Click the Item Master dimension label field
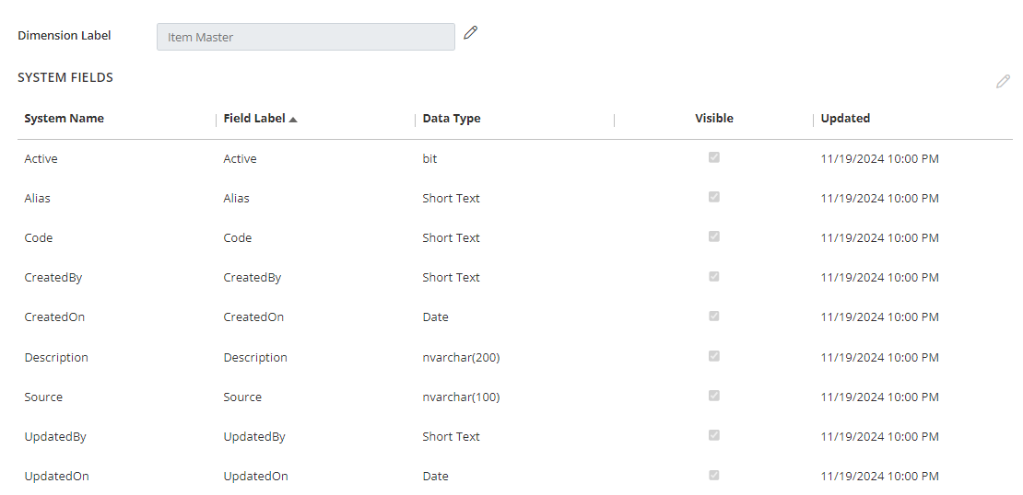 click(x=305, y=37)
